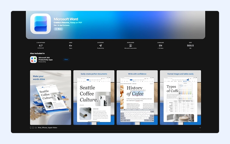Click 'Create a Resume, Essay or PDF' subtitle
The width and height of the screenshot is (230, 144).
pos(68,22)
